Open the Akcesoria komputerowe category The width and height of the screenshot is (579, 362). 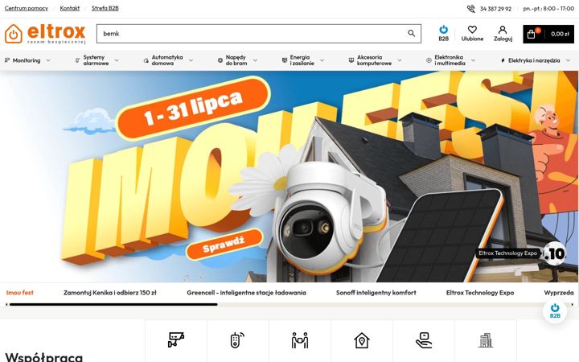coord(375,60)
